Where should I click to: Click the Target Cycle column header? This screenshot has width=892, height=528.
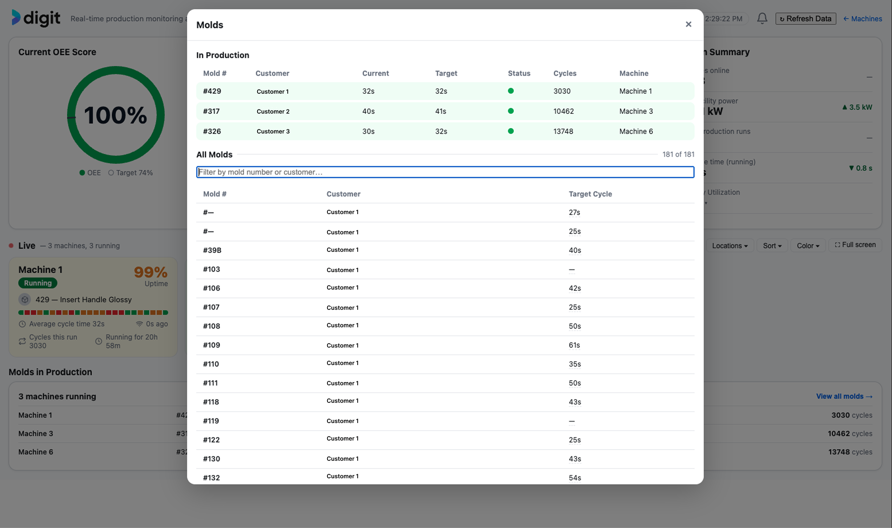click(590, 194)
